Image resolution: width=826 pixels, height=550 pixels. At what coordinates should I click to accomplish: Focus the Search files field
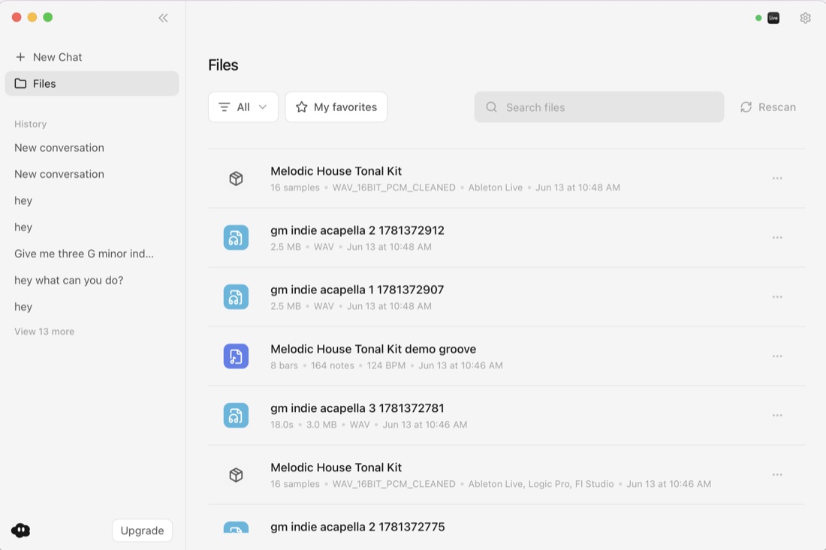599,107
